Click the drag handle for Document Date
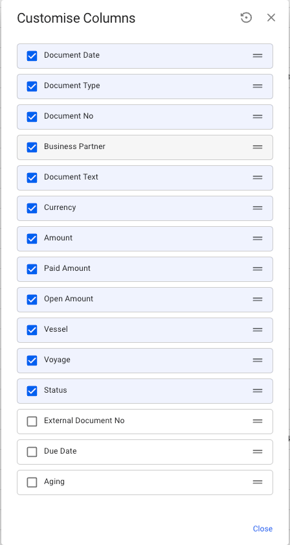Screen dimensions: 290x545 [x=258, y=56]
